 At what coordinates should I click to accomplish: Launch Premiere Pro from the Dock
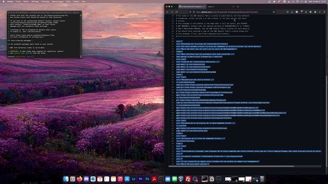(140, 179)
